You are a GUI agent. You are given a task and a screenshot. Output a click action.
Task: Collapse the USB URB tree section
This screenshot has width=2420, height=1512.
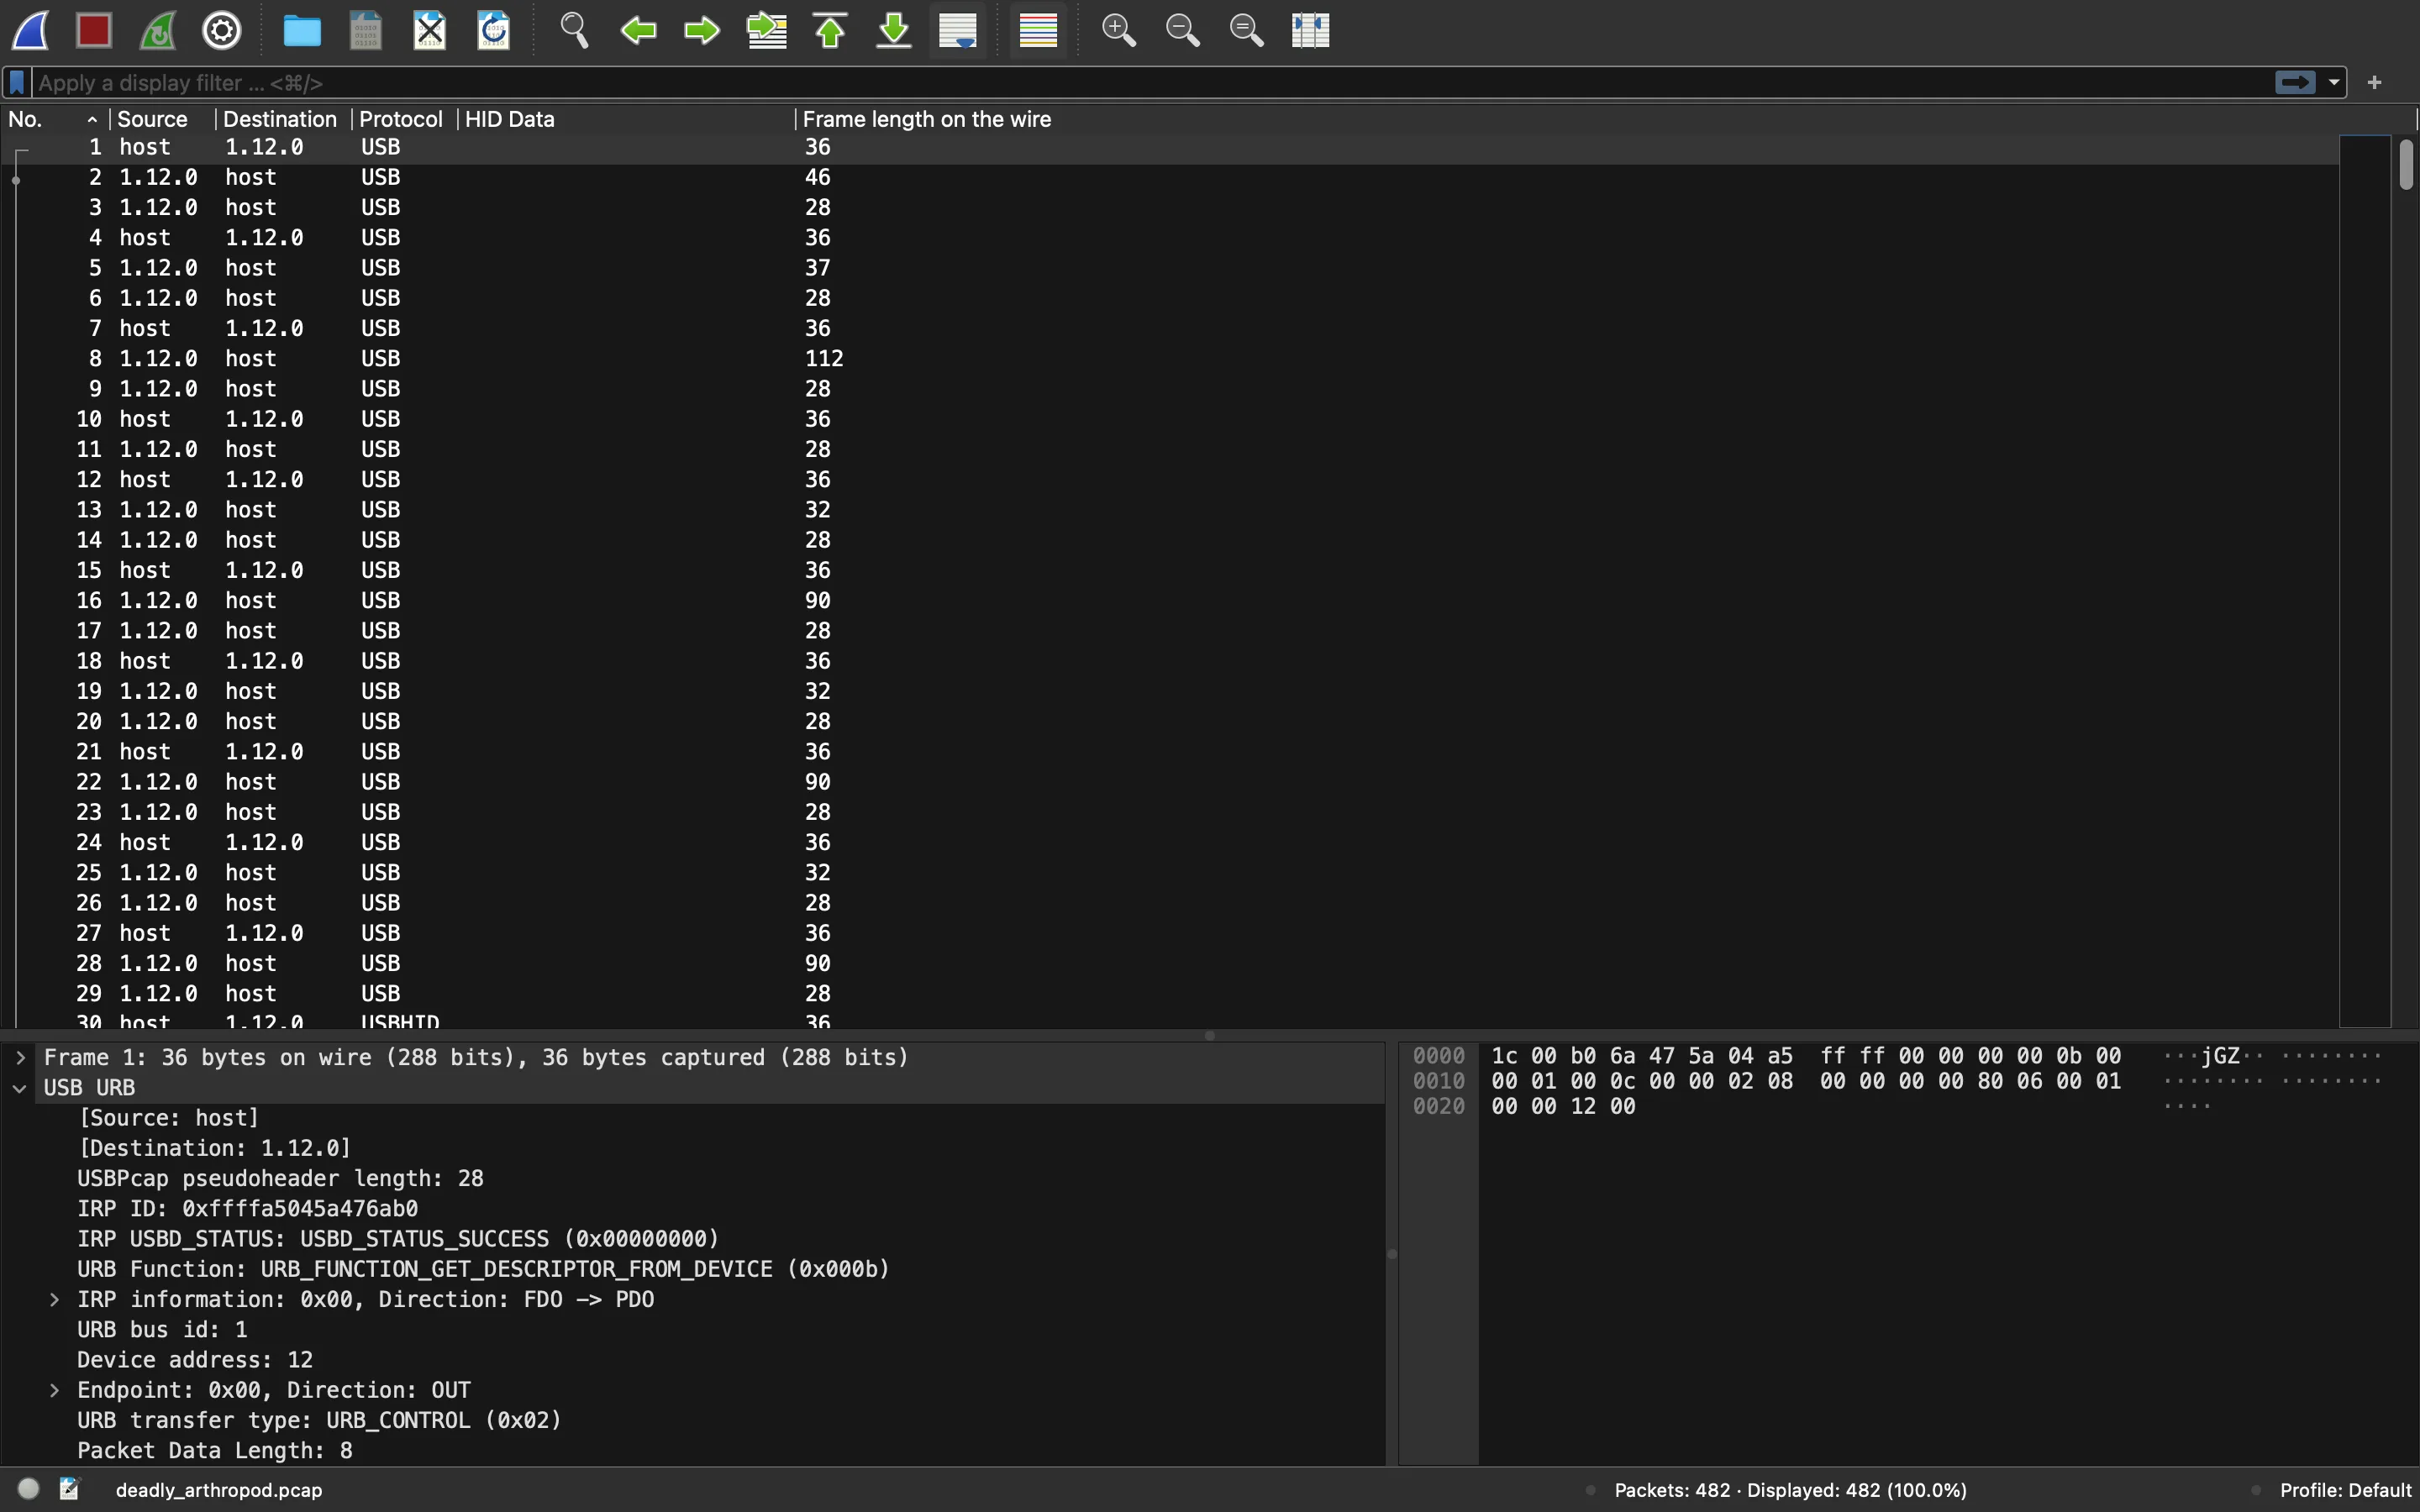(20, 1088)
